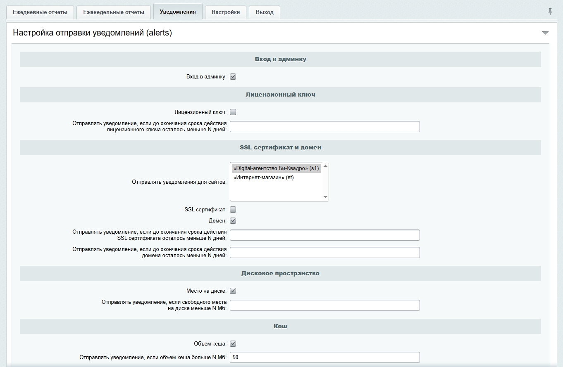
Task: Focus the license key days input field
Action: [x=324, y=127]
